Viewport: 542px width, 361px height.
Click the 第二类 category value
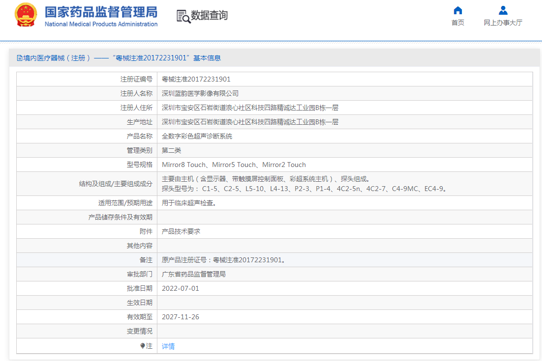coord(172,150)
